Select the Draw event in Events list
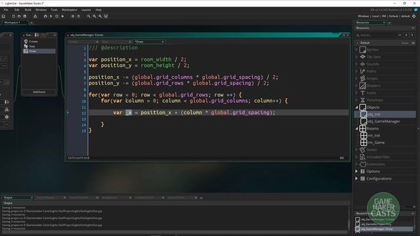The image size is (420, 236). (39, 51)
